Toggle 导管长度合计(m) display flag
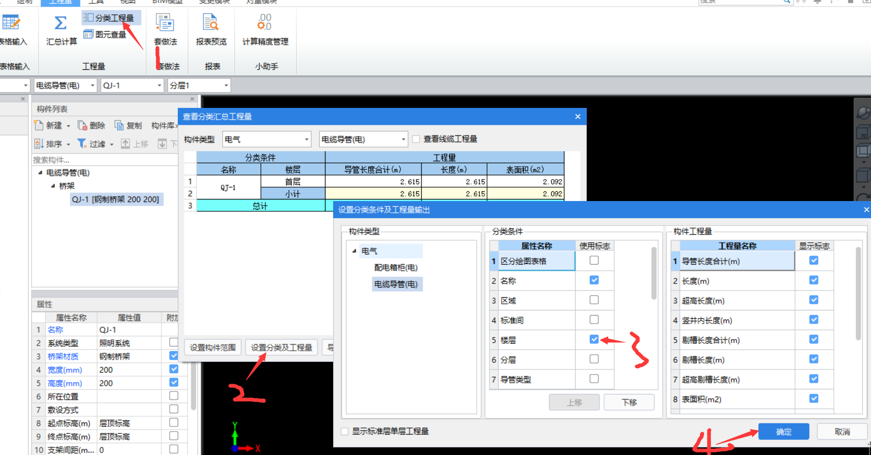The height and width of the screenshot is (455, 871). (814, 260)
